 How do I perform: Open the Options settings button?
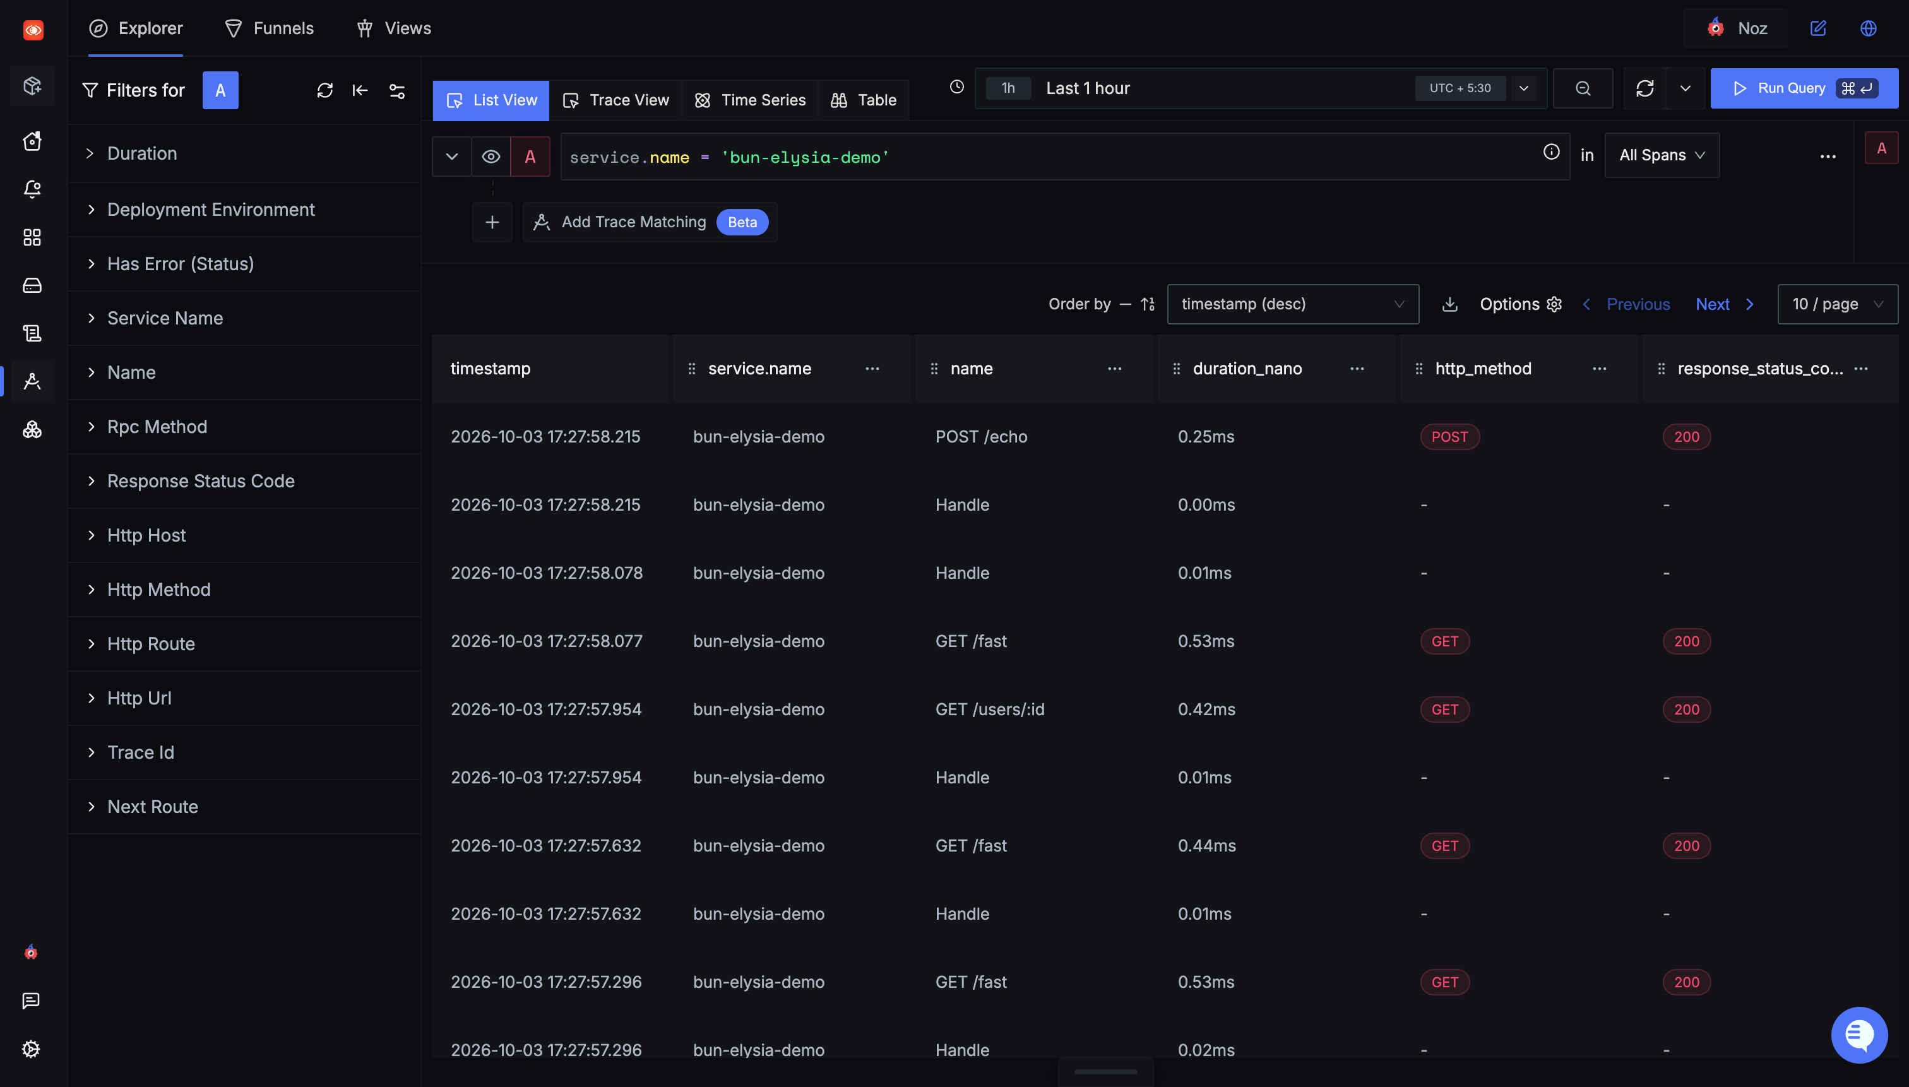(x=1520, y=305)
